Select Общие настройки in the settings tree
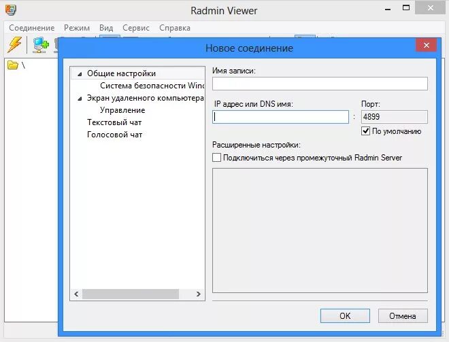Screen dimensions: 449x342 [x=121, y=73]
